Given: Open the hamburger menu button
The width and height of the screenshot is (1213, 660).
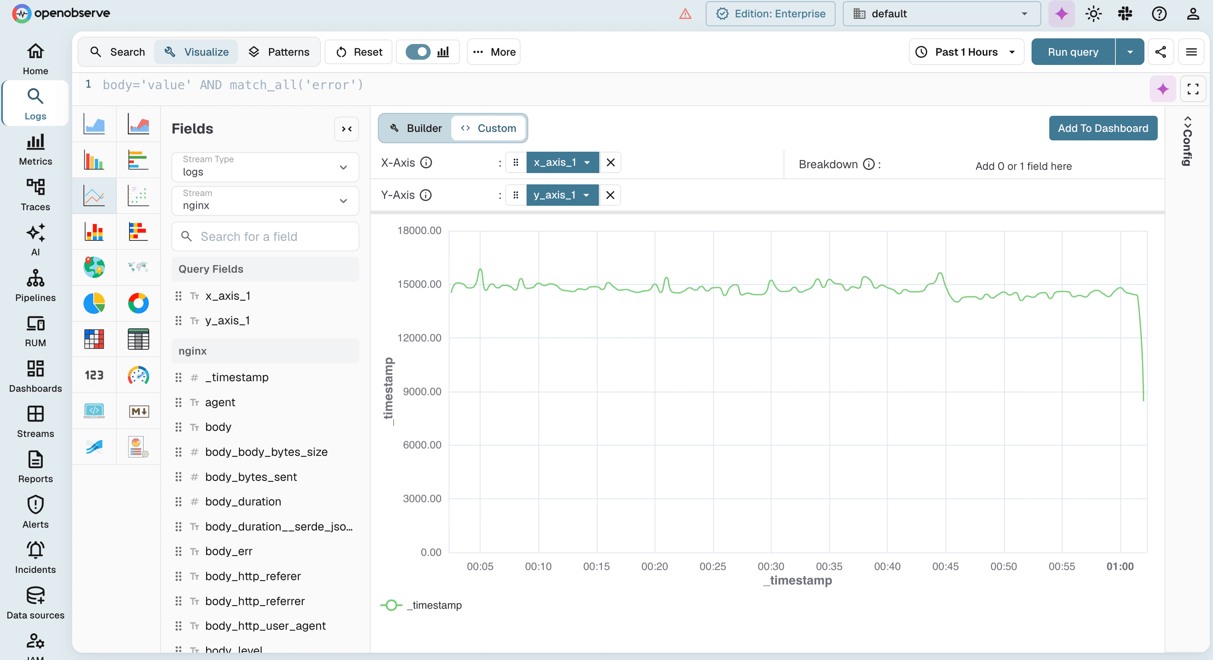Looking at the screenshot, I should click(1191, 52).
